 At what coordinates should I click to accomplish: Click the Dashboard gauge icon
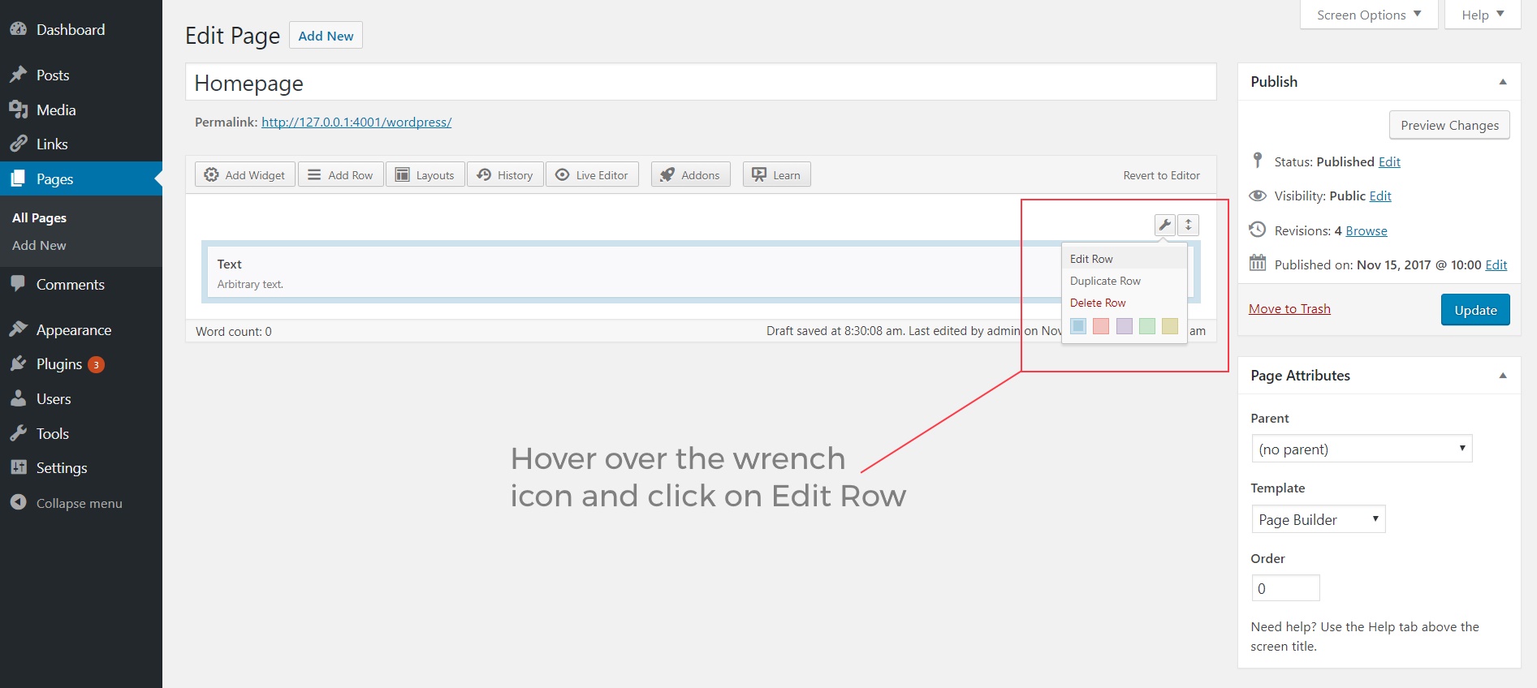[x=19, y=29]
